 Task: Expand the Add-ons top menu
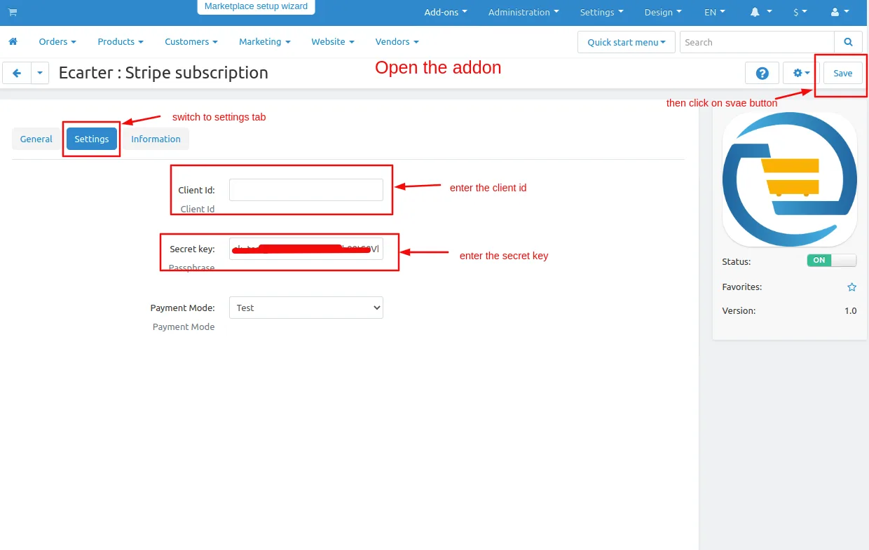(x=446, y=12)
